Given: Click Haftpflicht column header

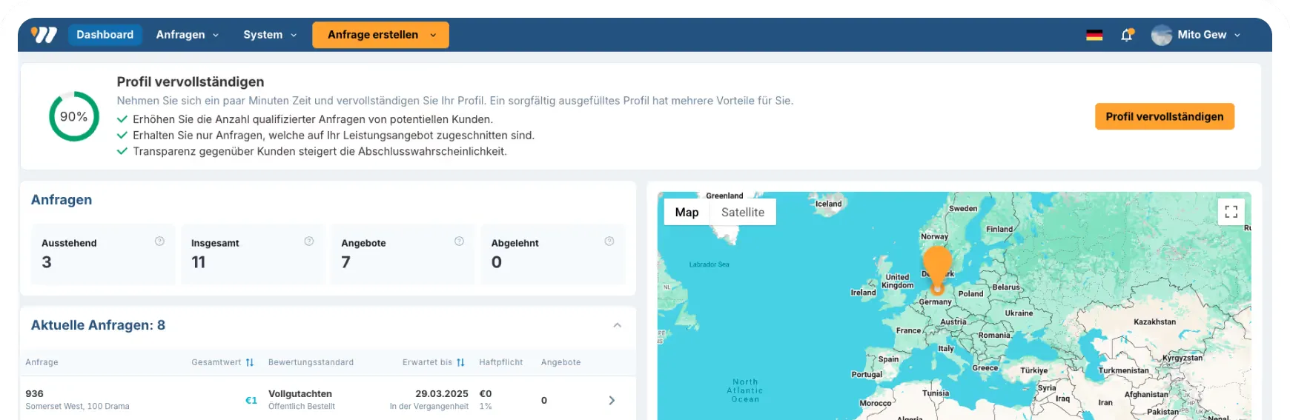Looking at the screenshot, I should coord(500,362).
